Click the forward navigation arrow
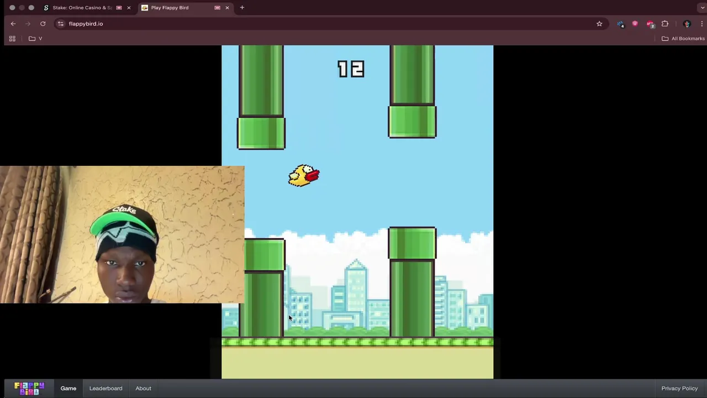The image size is (707, 398). 28,24
